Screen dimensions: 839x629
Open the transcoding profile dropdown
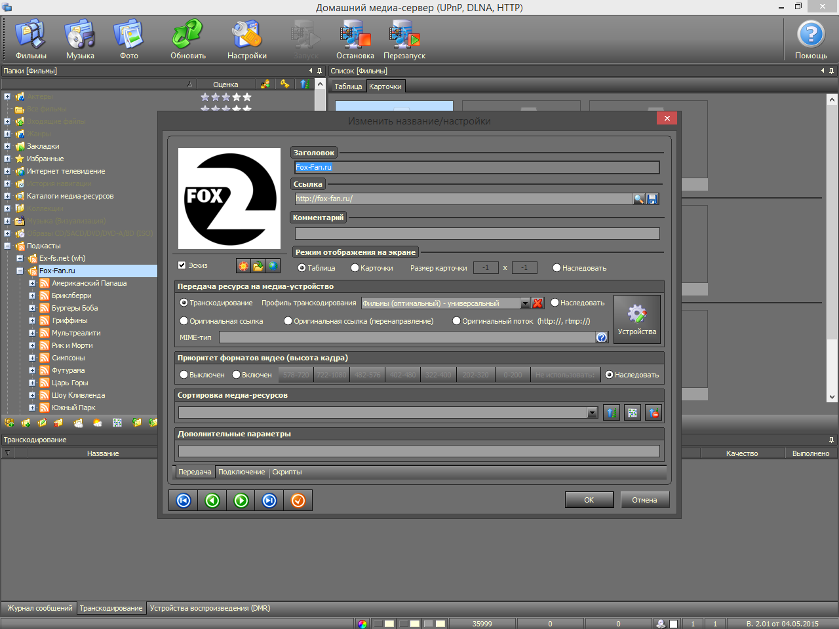point(525,303)
